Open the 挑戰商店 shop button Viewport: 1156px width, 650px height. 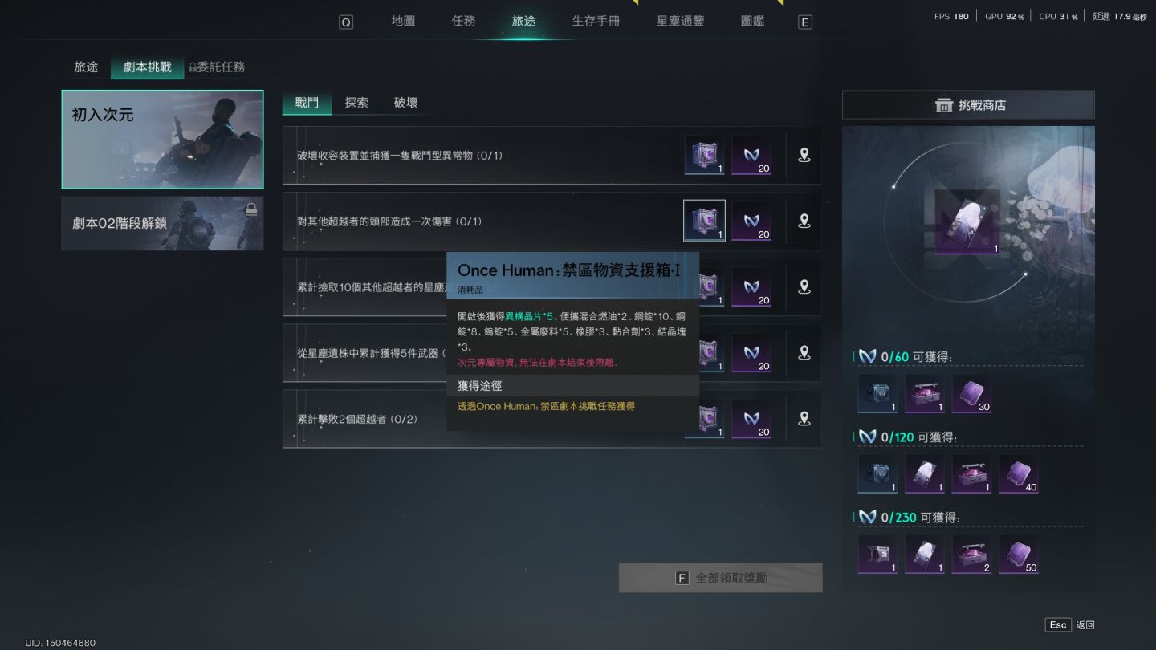click(x=968, y=105)
